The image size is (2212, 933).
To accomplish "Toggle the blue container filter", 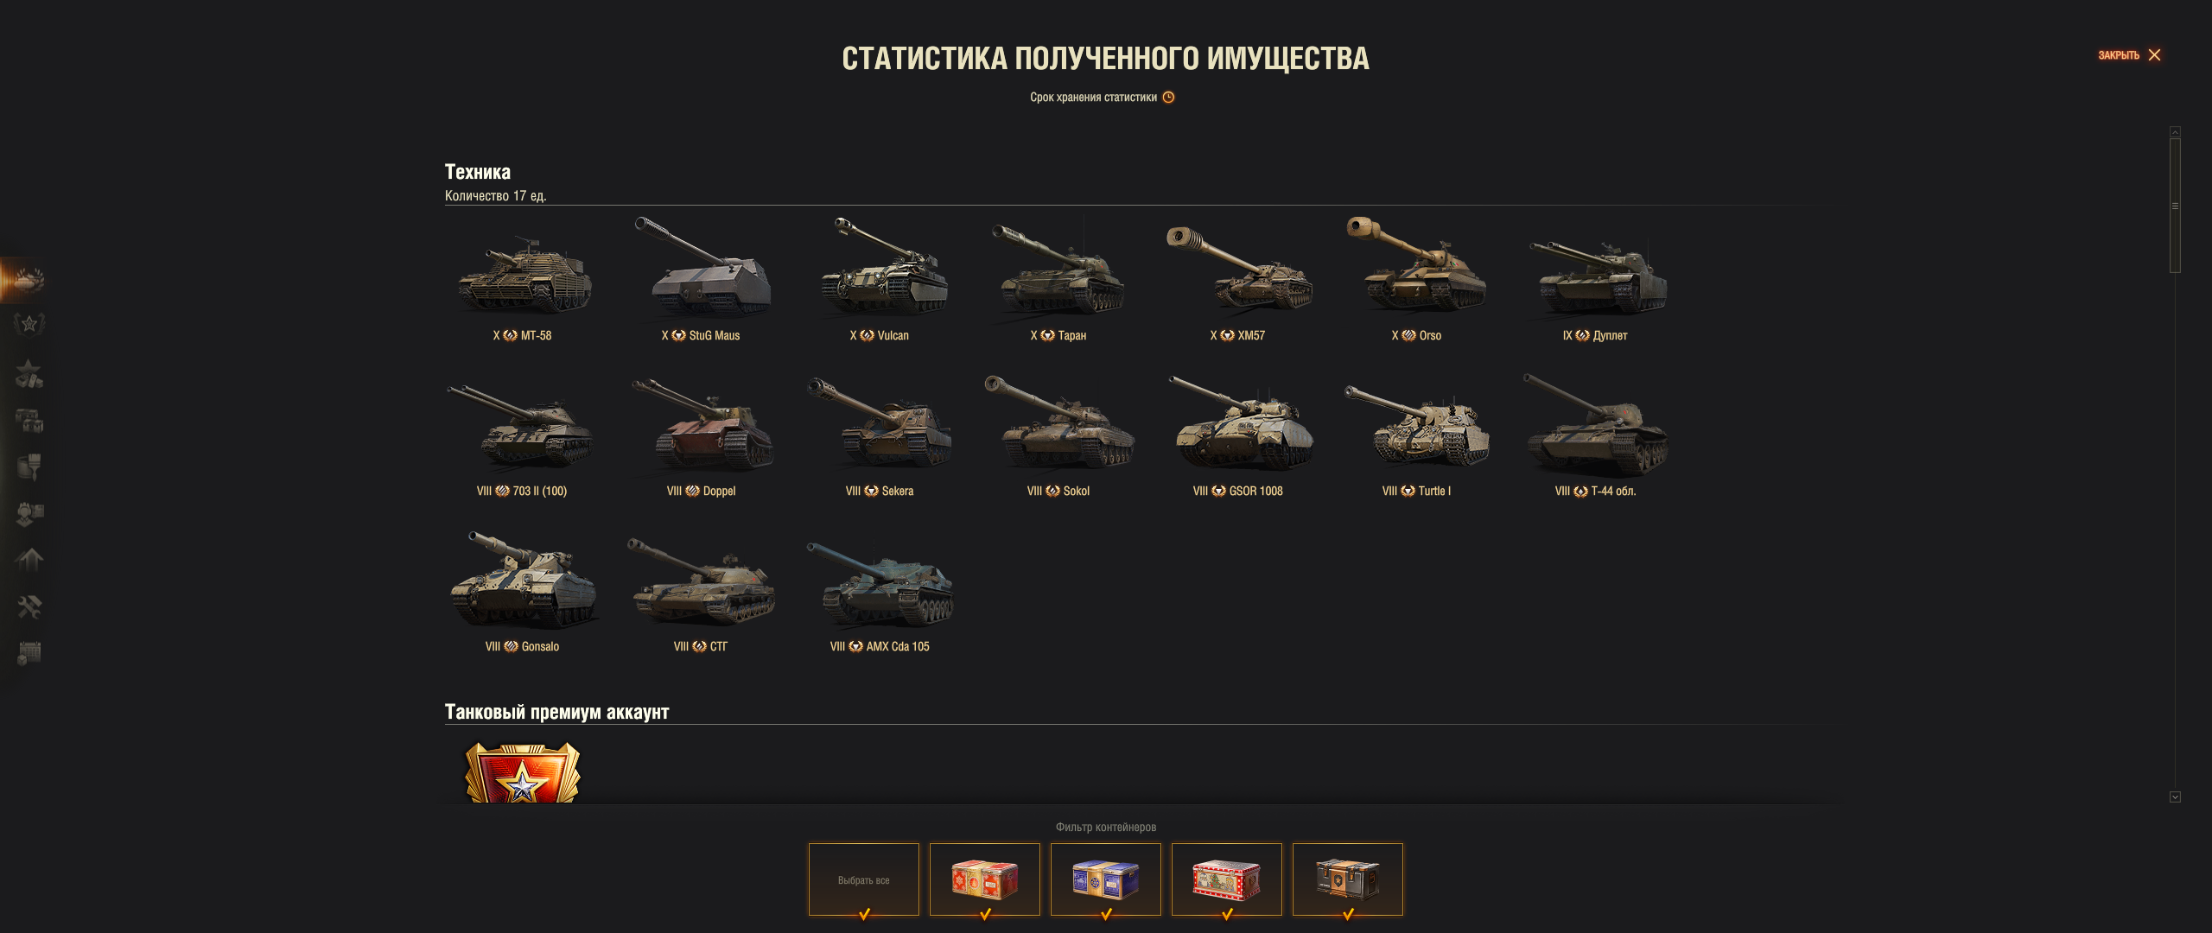I will click(x=1106, y=879).
